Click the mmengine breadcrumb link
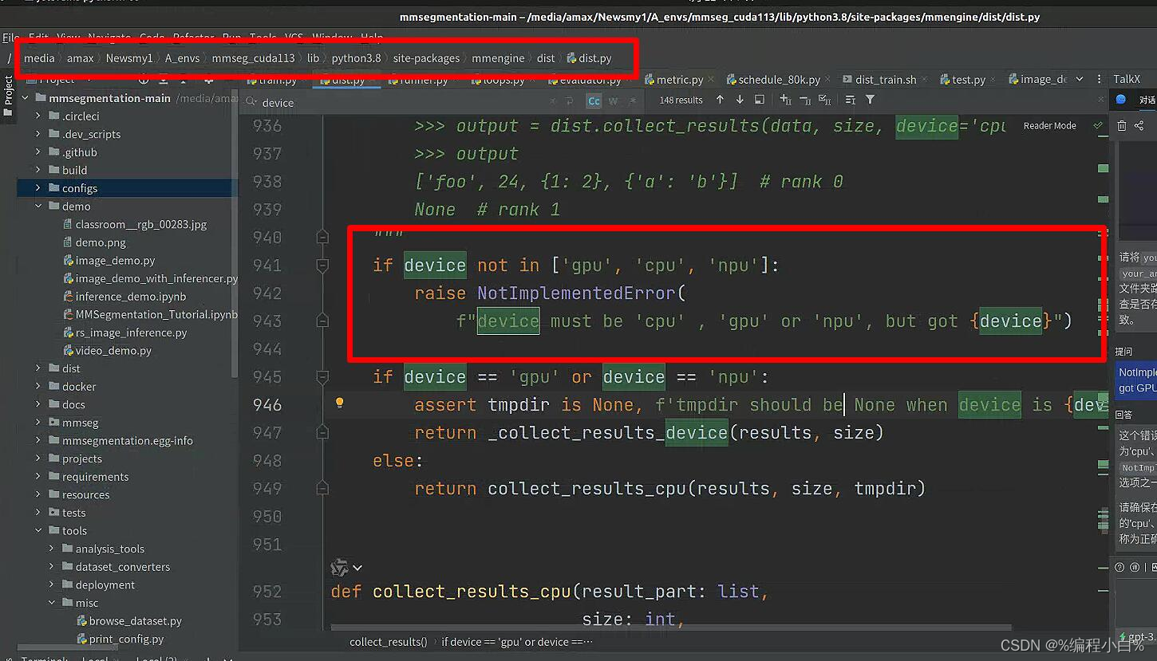The width and height of the screenshot is (1157, 661). coord(497,58)
